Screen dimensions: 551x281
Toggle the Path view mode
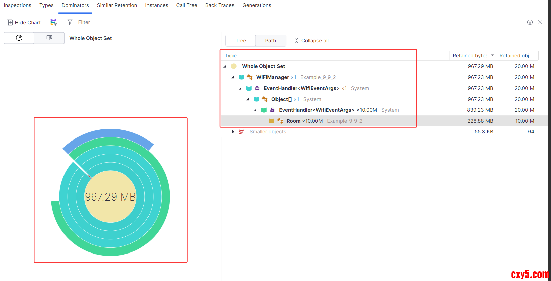point(270,41)
